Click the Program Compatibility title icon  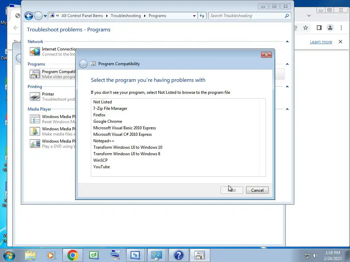pyautogui.click(x=93, y=64)
